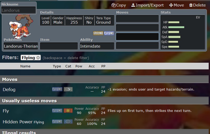The width and height of the screenshot is (210, 134).
Task: Click the empty Item field
Action: 59,46
